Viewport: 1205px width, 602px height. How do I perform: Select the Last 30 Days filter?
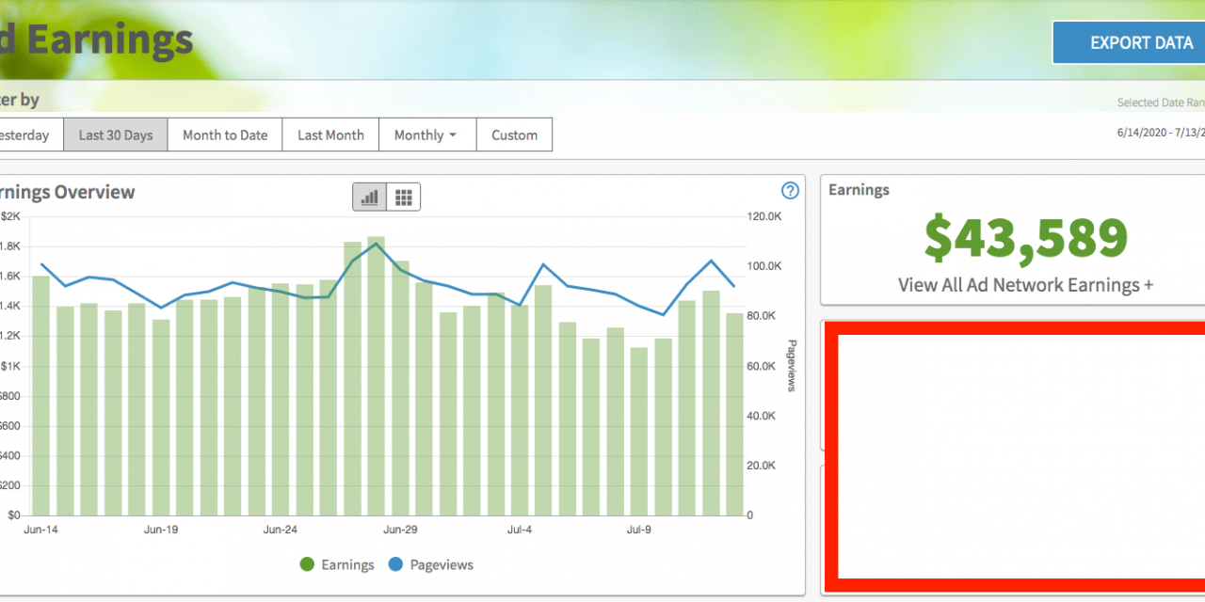click(115, 135)
